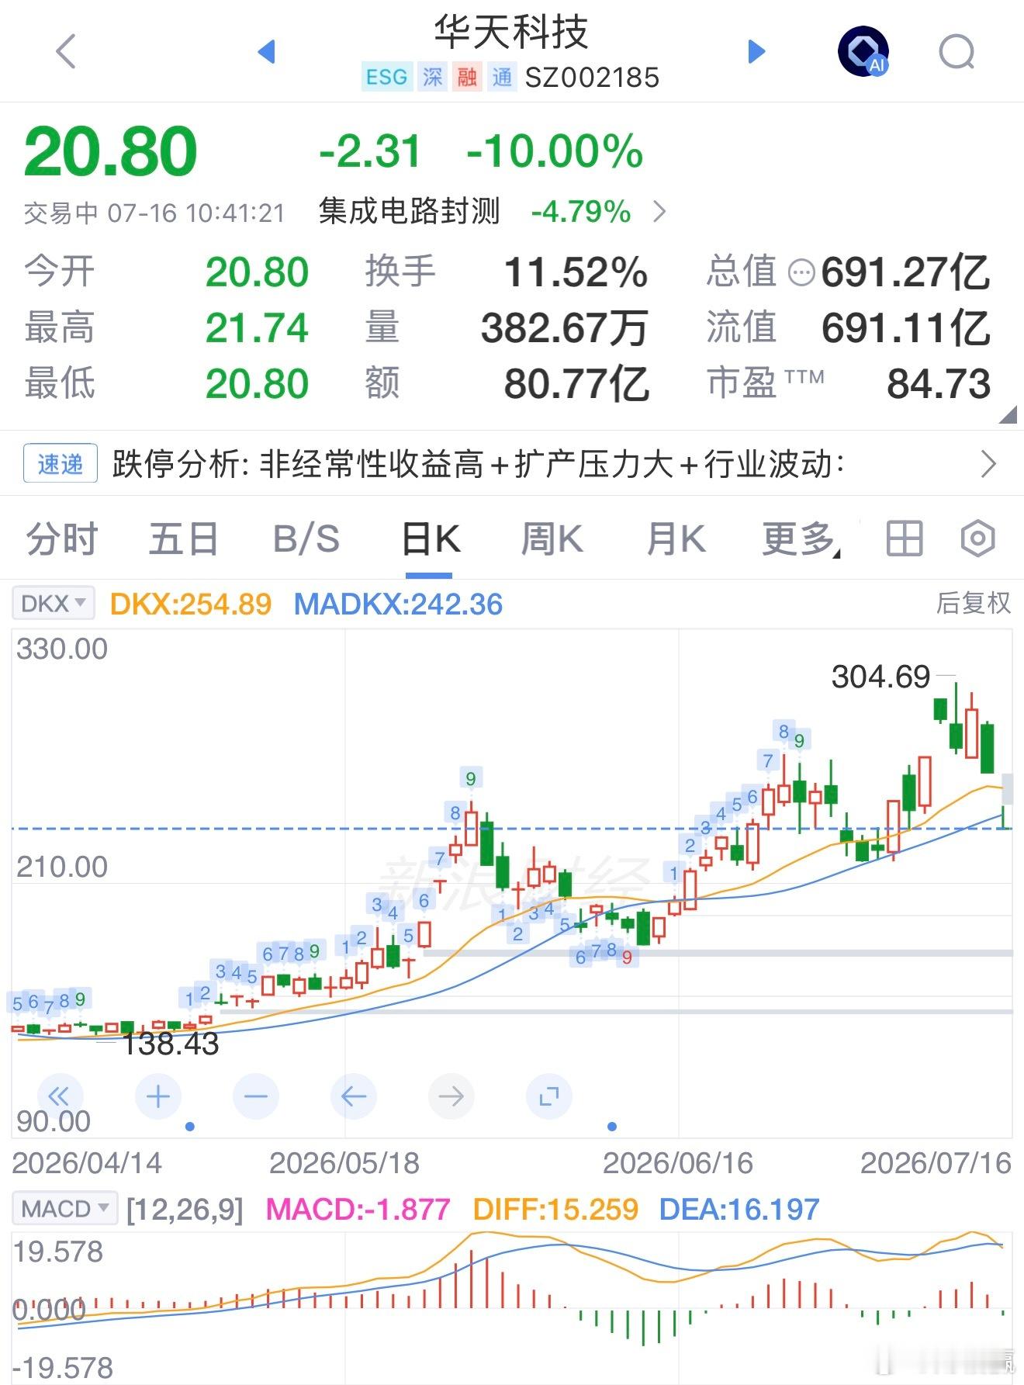
Task: Tap the 额 80.77亿 value
Action: click(576, 384)
